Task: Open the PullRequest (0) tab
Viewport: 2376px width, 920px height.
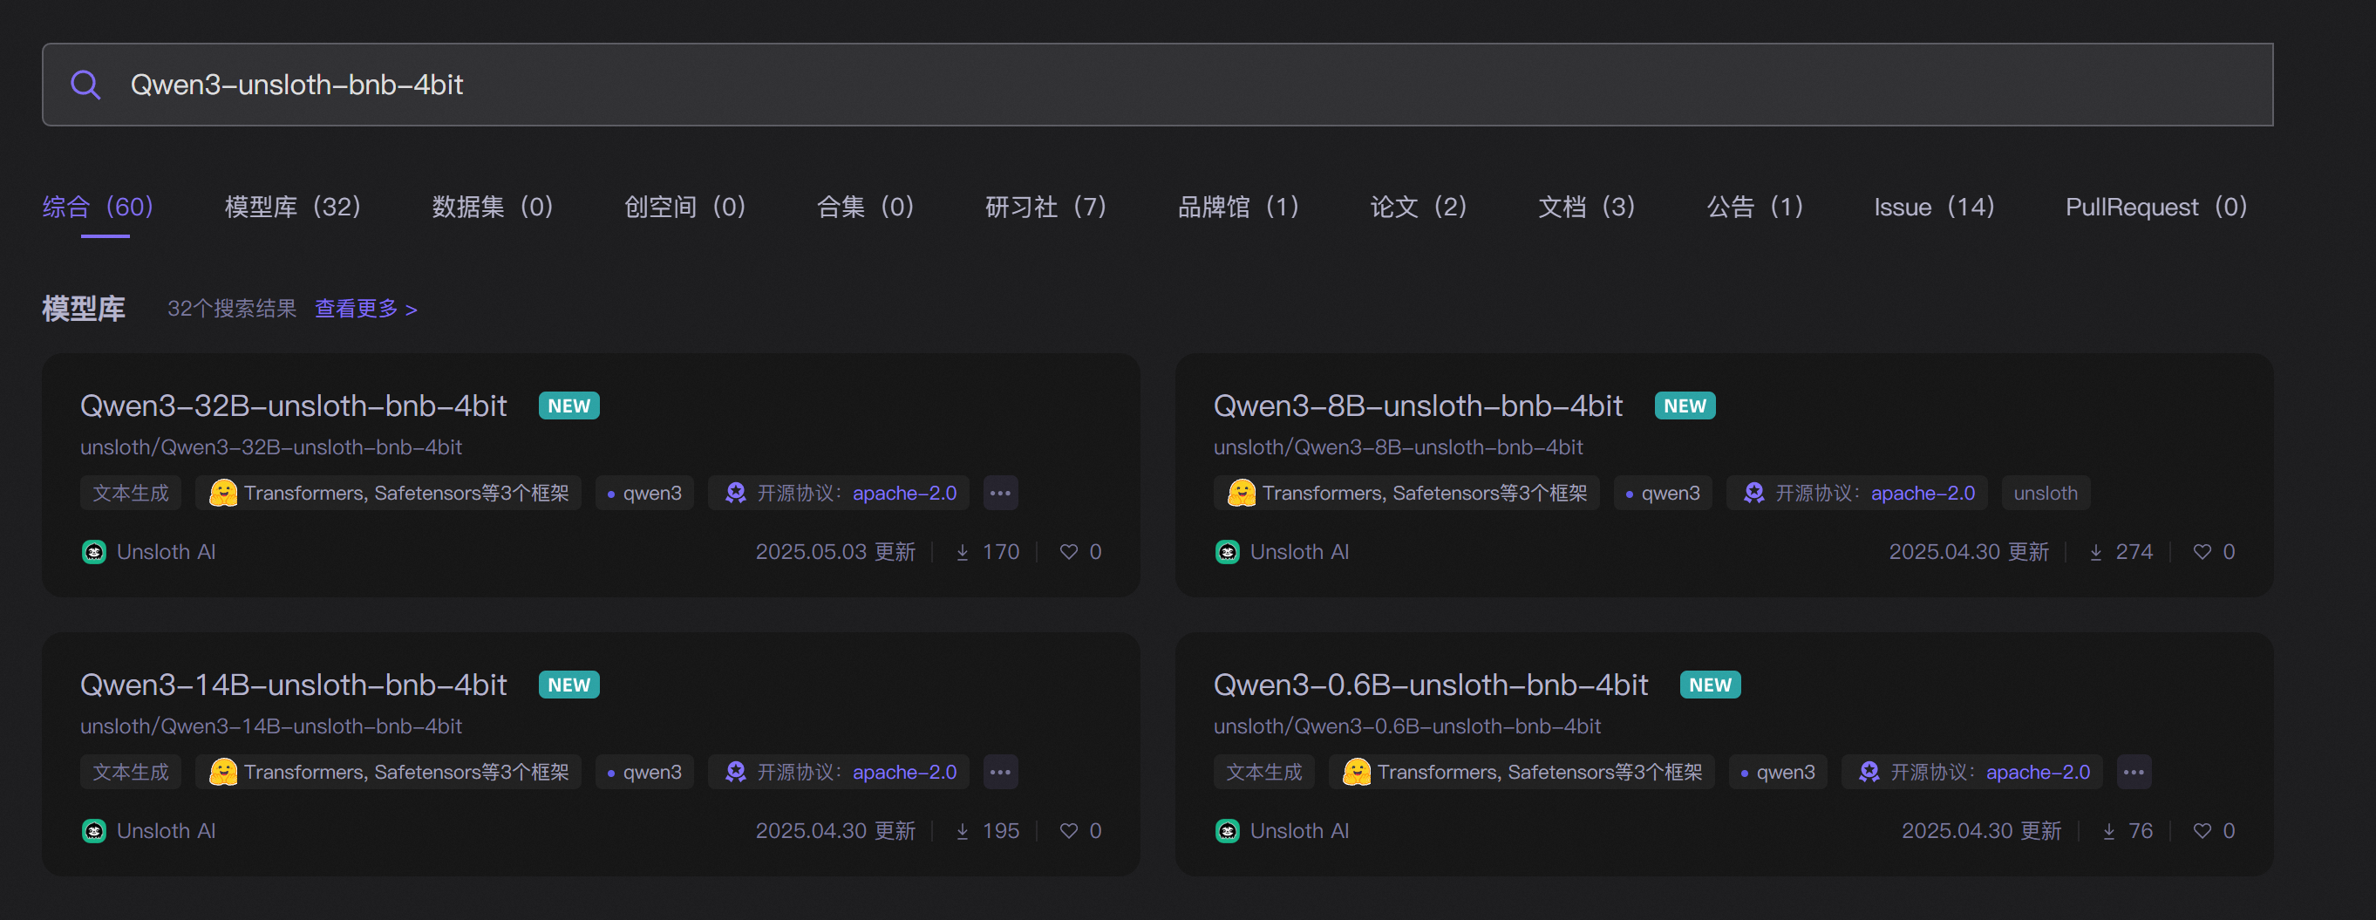Action: [x=2155, y=207]
